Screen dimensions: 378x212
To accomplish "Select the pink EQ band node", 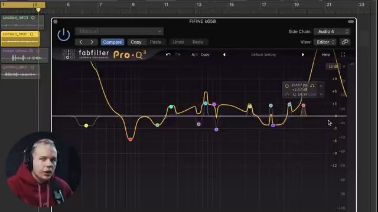I will 304,105.
